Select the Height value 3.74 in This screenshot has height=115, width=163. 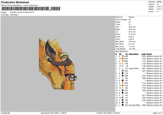[x=159, y=7]
